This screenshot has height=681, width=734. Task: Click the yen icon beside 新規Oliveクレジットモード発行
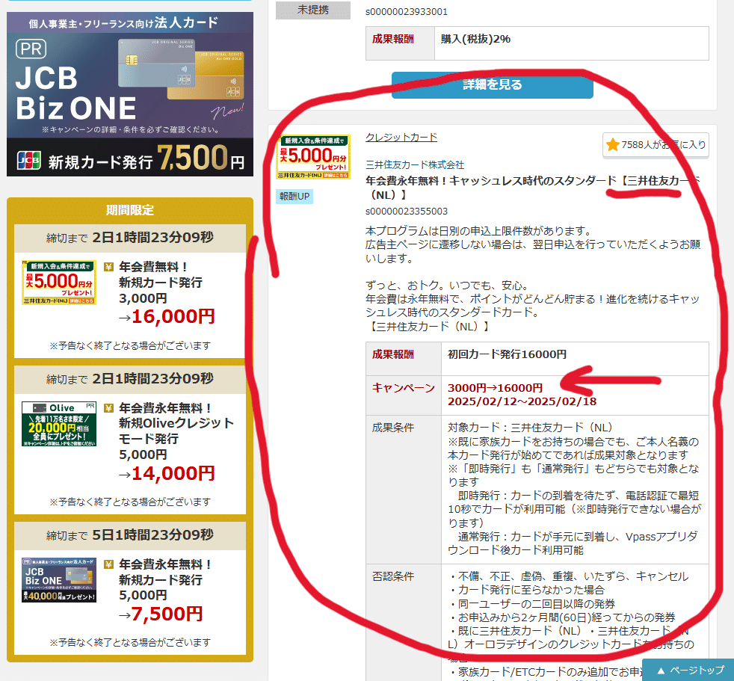pos(108,408)
